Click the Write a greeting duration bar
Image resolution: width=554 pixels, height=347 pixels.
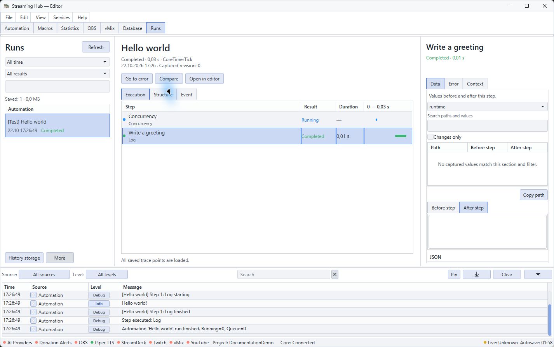401,136
